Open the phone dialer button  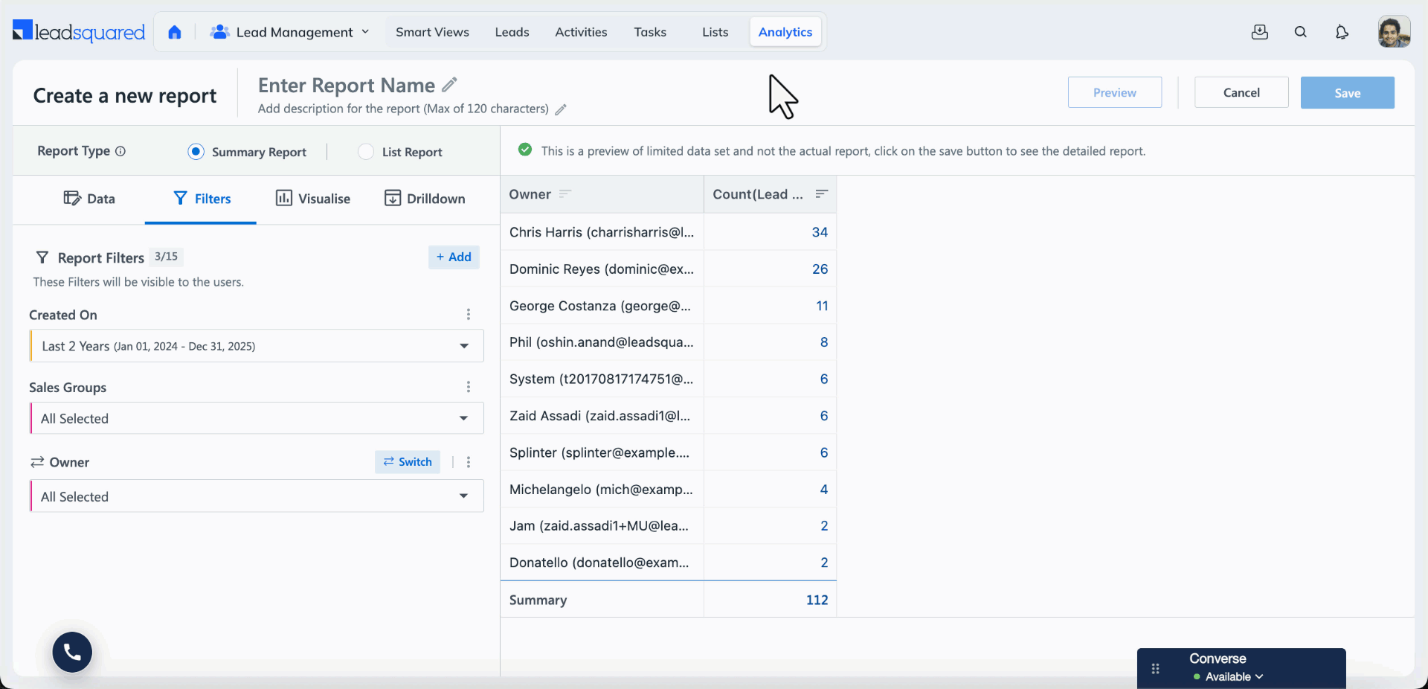(x=72, y=653)
